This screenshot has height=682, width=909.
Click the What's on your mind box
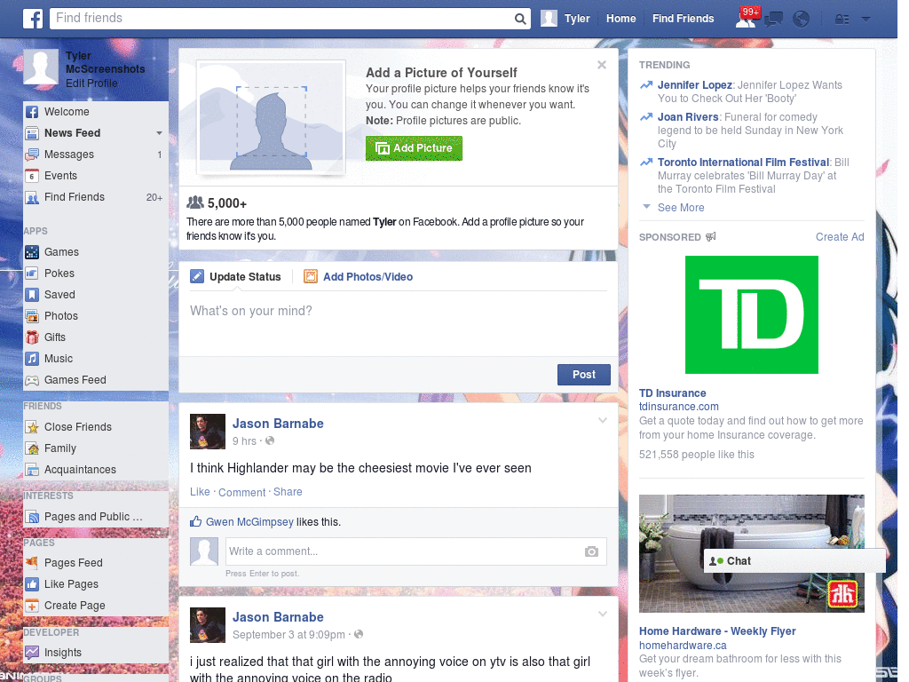(x=399, y=321)
